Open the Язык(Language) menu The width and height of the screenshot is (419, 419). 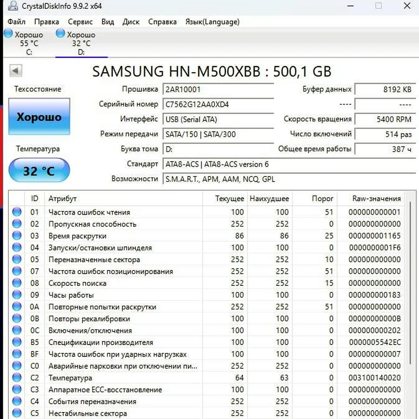212,21
